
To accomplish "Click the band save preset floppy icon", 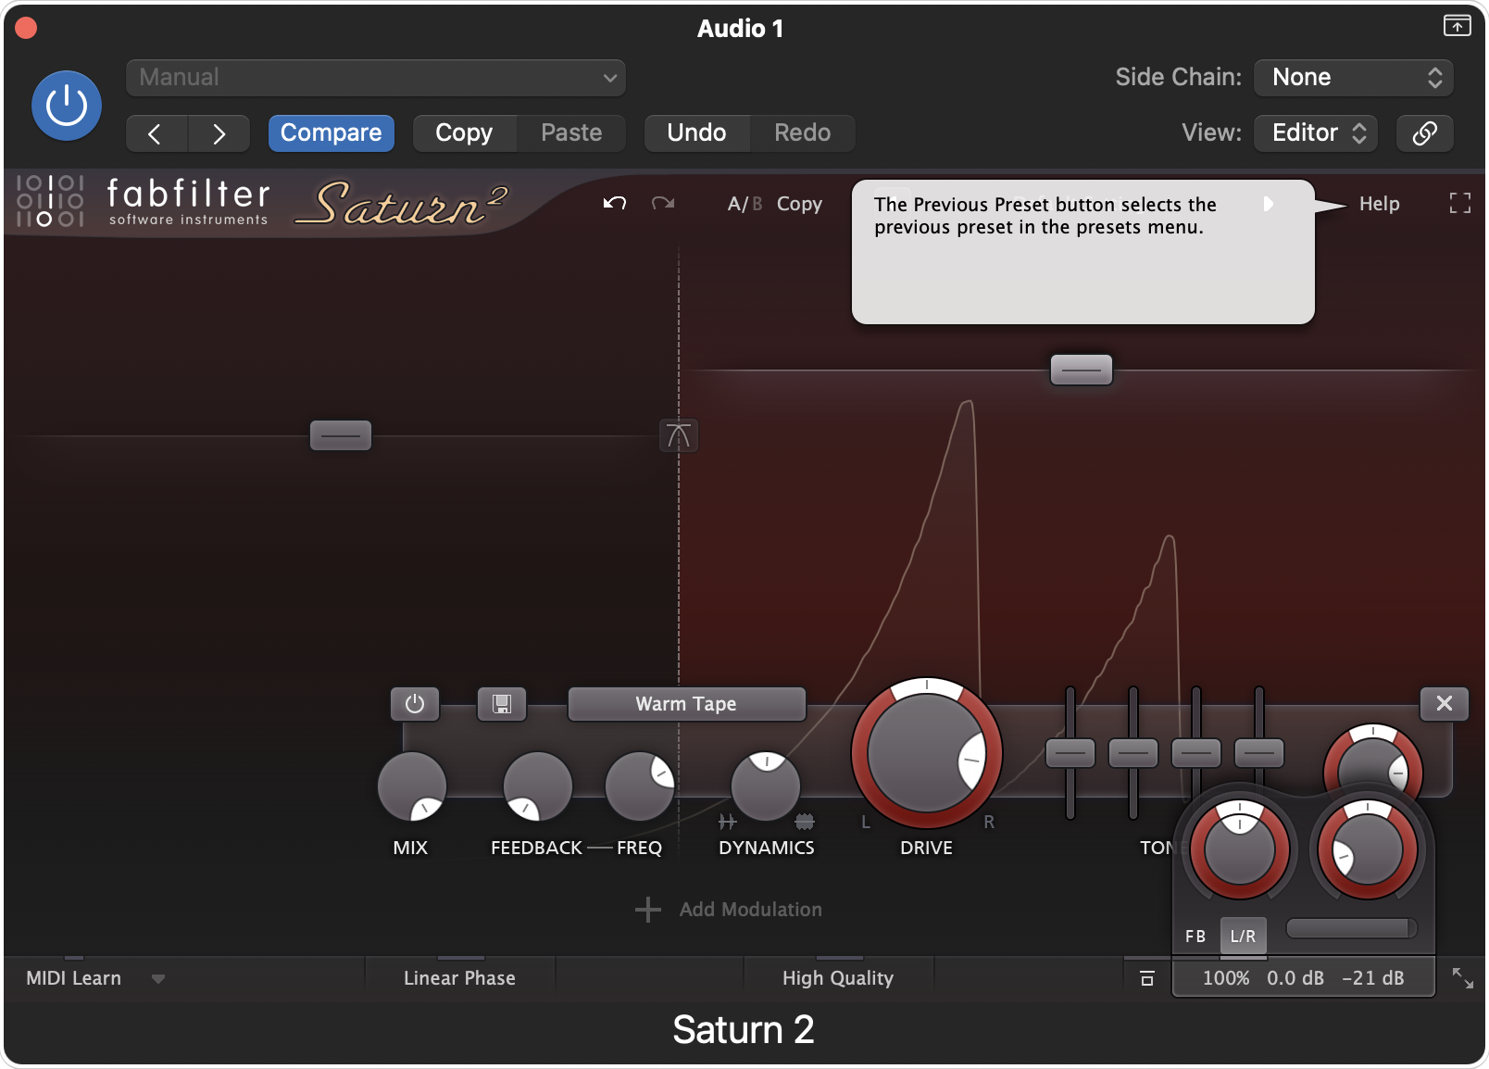I will (502, 704).
